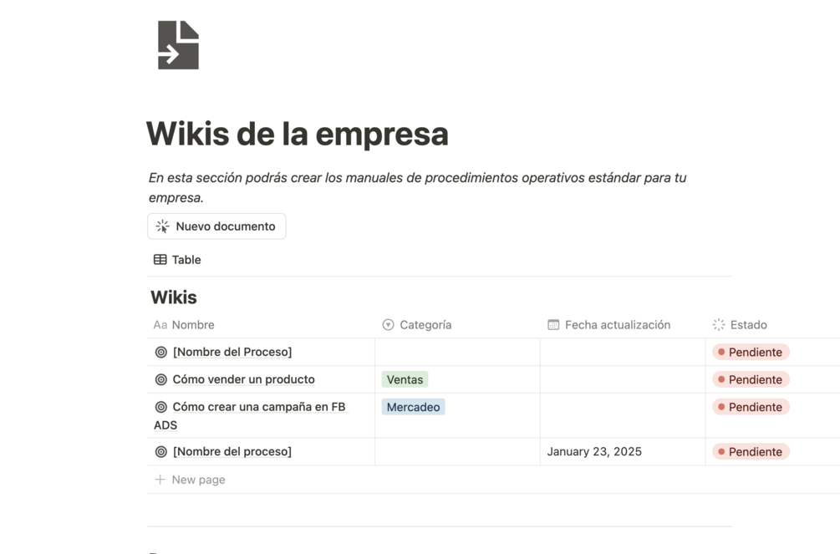This screenshot has width=840, height=554.
Task: Click target icon beside the FB ADS campaign page
Action: 161,407
